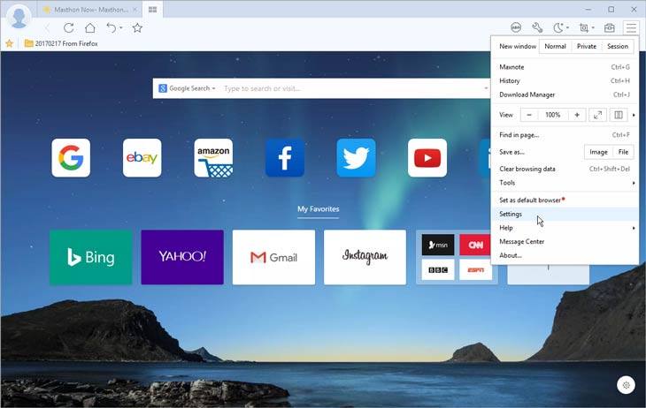Open the Yahoo favorite tile
This screenshot has width=646, height=408.
coord(182,257)
